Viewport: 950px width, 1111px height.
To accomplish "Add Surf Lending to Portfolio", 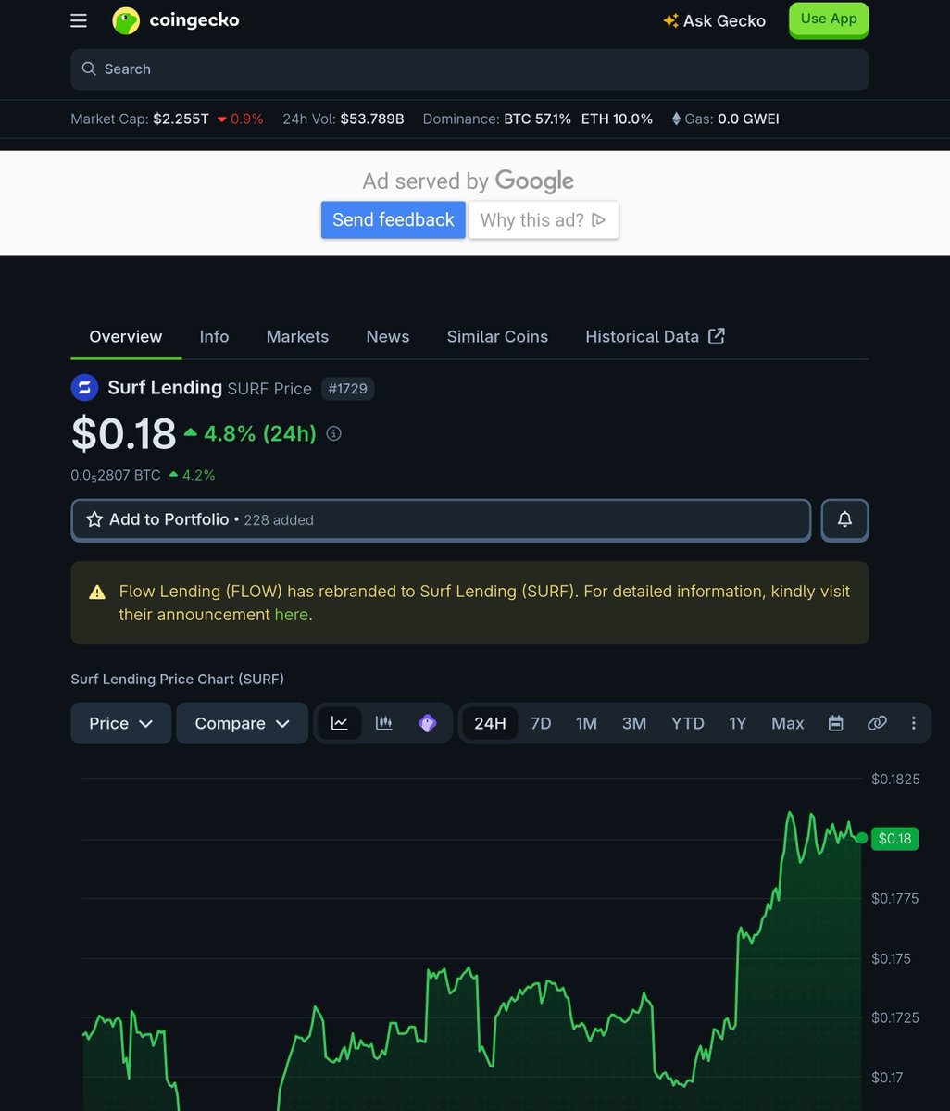I will click(x=441, y=519).
